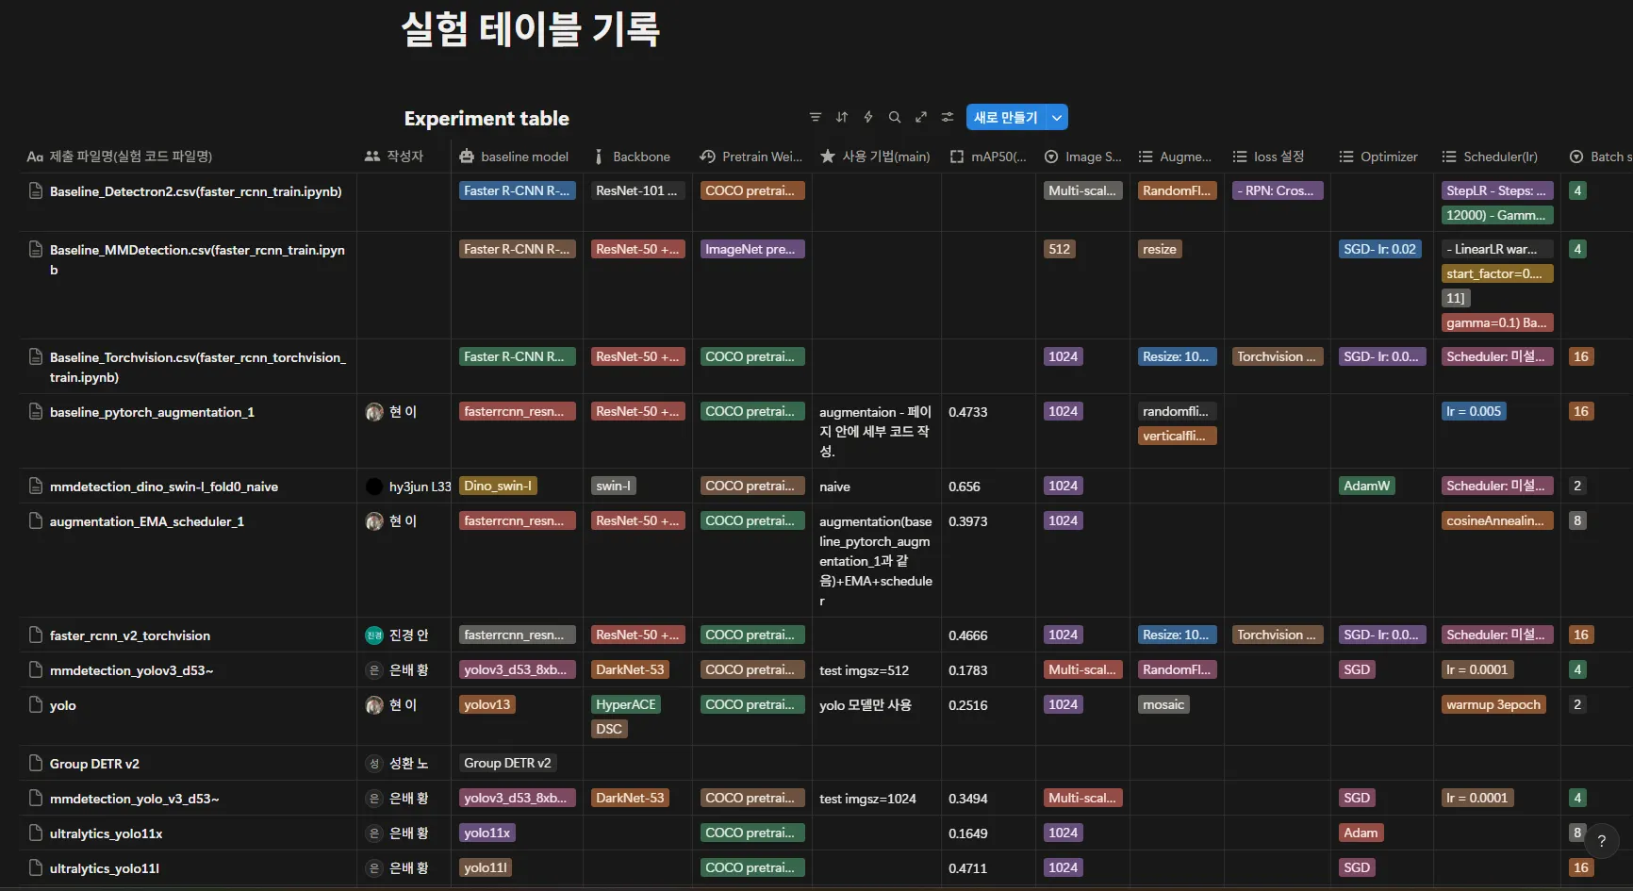
Task: Open table in full page expand icon
Action: point(921,117)
